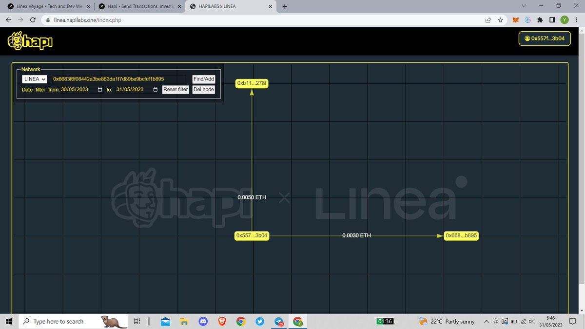This screenshot has width=585, height=329.
Task: Click the Reset filter button
Action: pos(175,90)
